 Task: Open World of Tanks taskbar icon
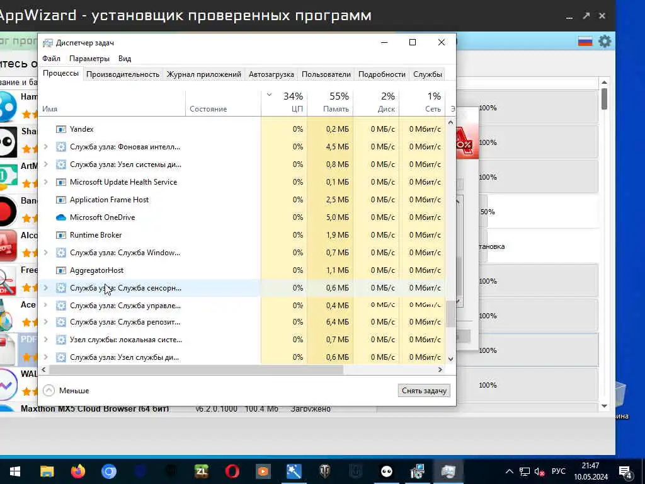click(325, 471)
